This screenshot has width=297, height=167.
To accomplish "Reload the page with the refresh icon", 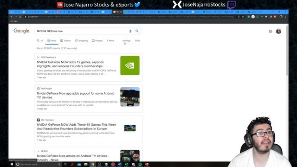I will coord(20,17).
